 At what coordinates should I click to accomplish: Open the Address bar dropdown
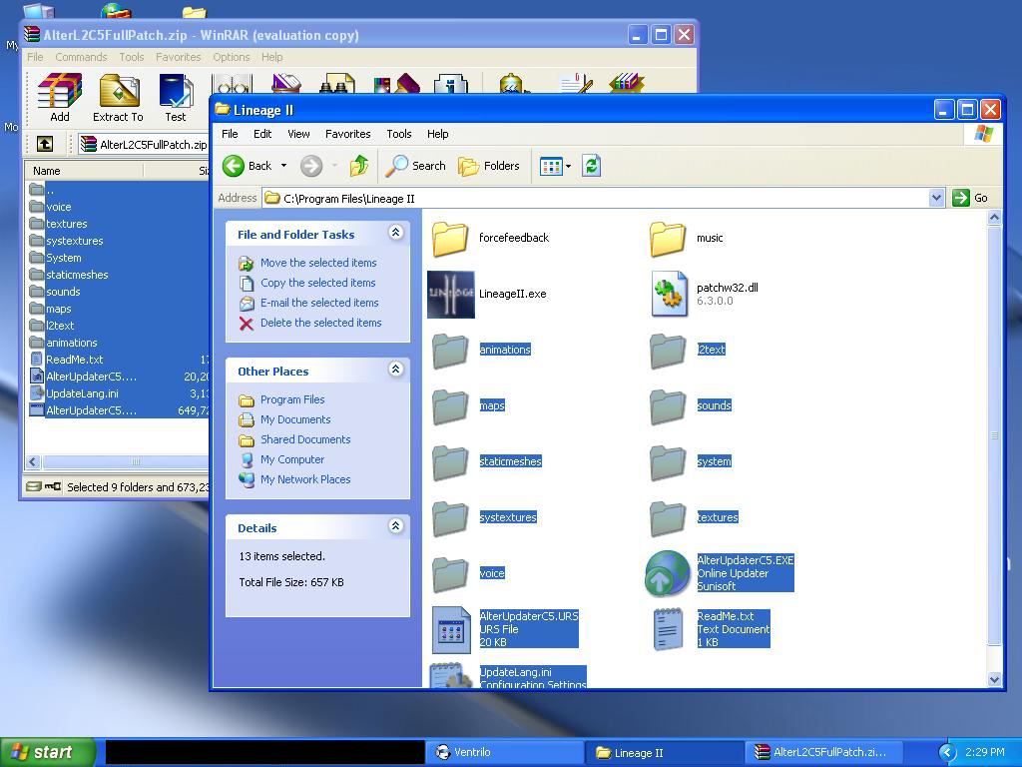pos(936,198)
